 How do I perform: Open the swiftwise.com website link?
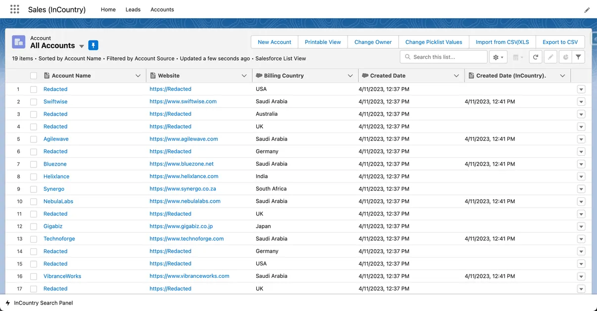(x=183, y=101)
